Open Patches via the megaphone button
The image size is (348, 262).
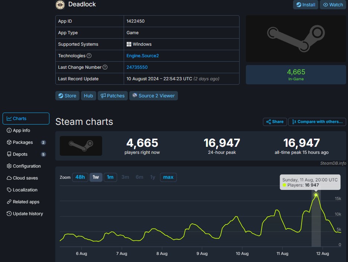113,96
